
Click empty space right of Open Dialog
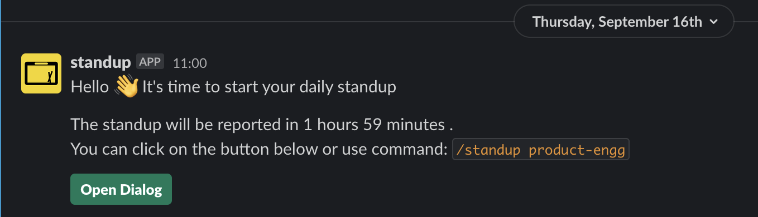(447, 190)
